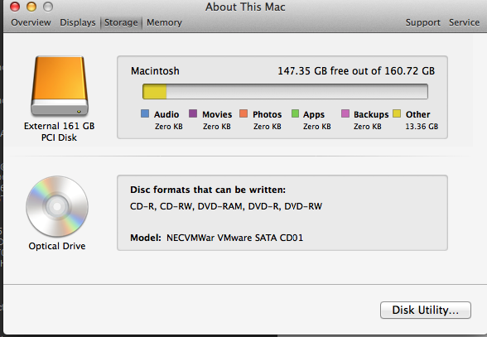Minimize the window with the yellow button
The height and width of the screenshot is (337, 487).
click(31, 7)
